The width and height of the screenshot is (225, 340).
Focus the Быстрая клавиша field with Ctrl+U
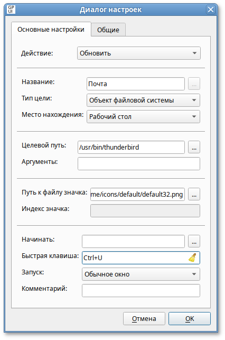click(141, 258)
